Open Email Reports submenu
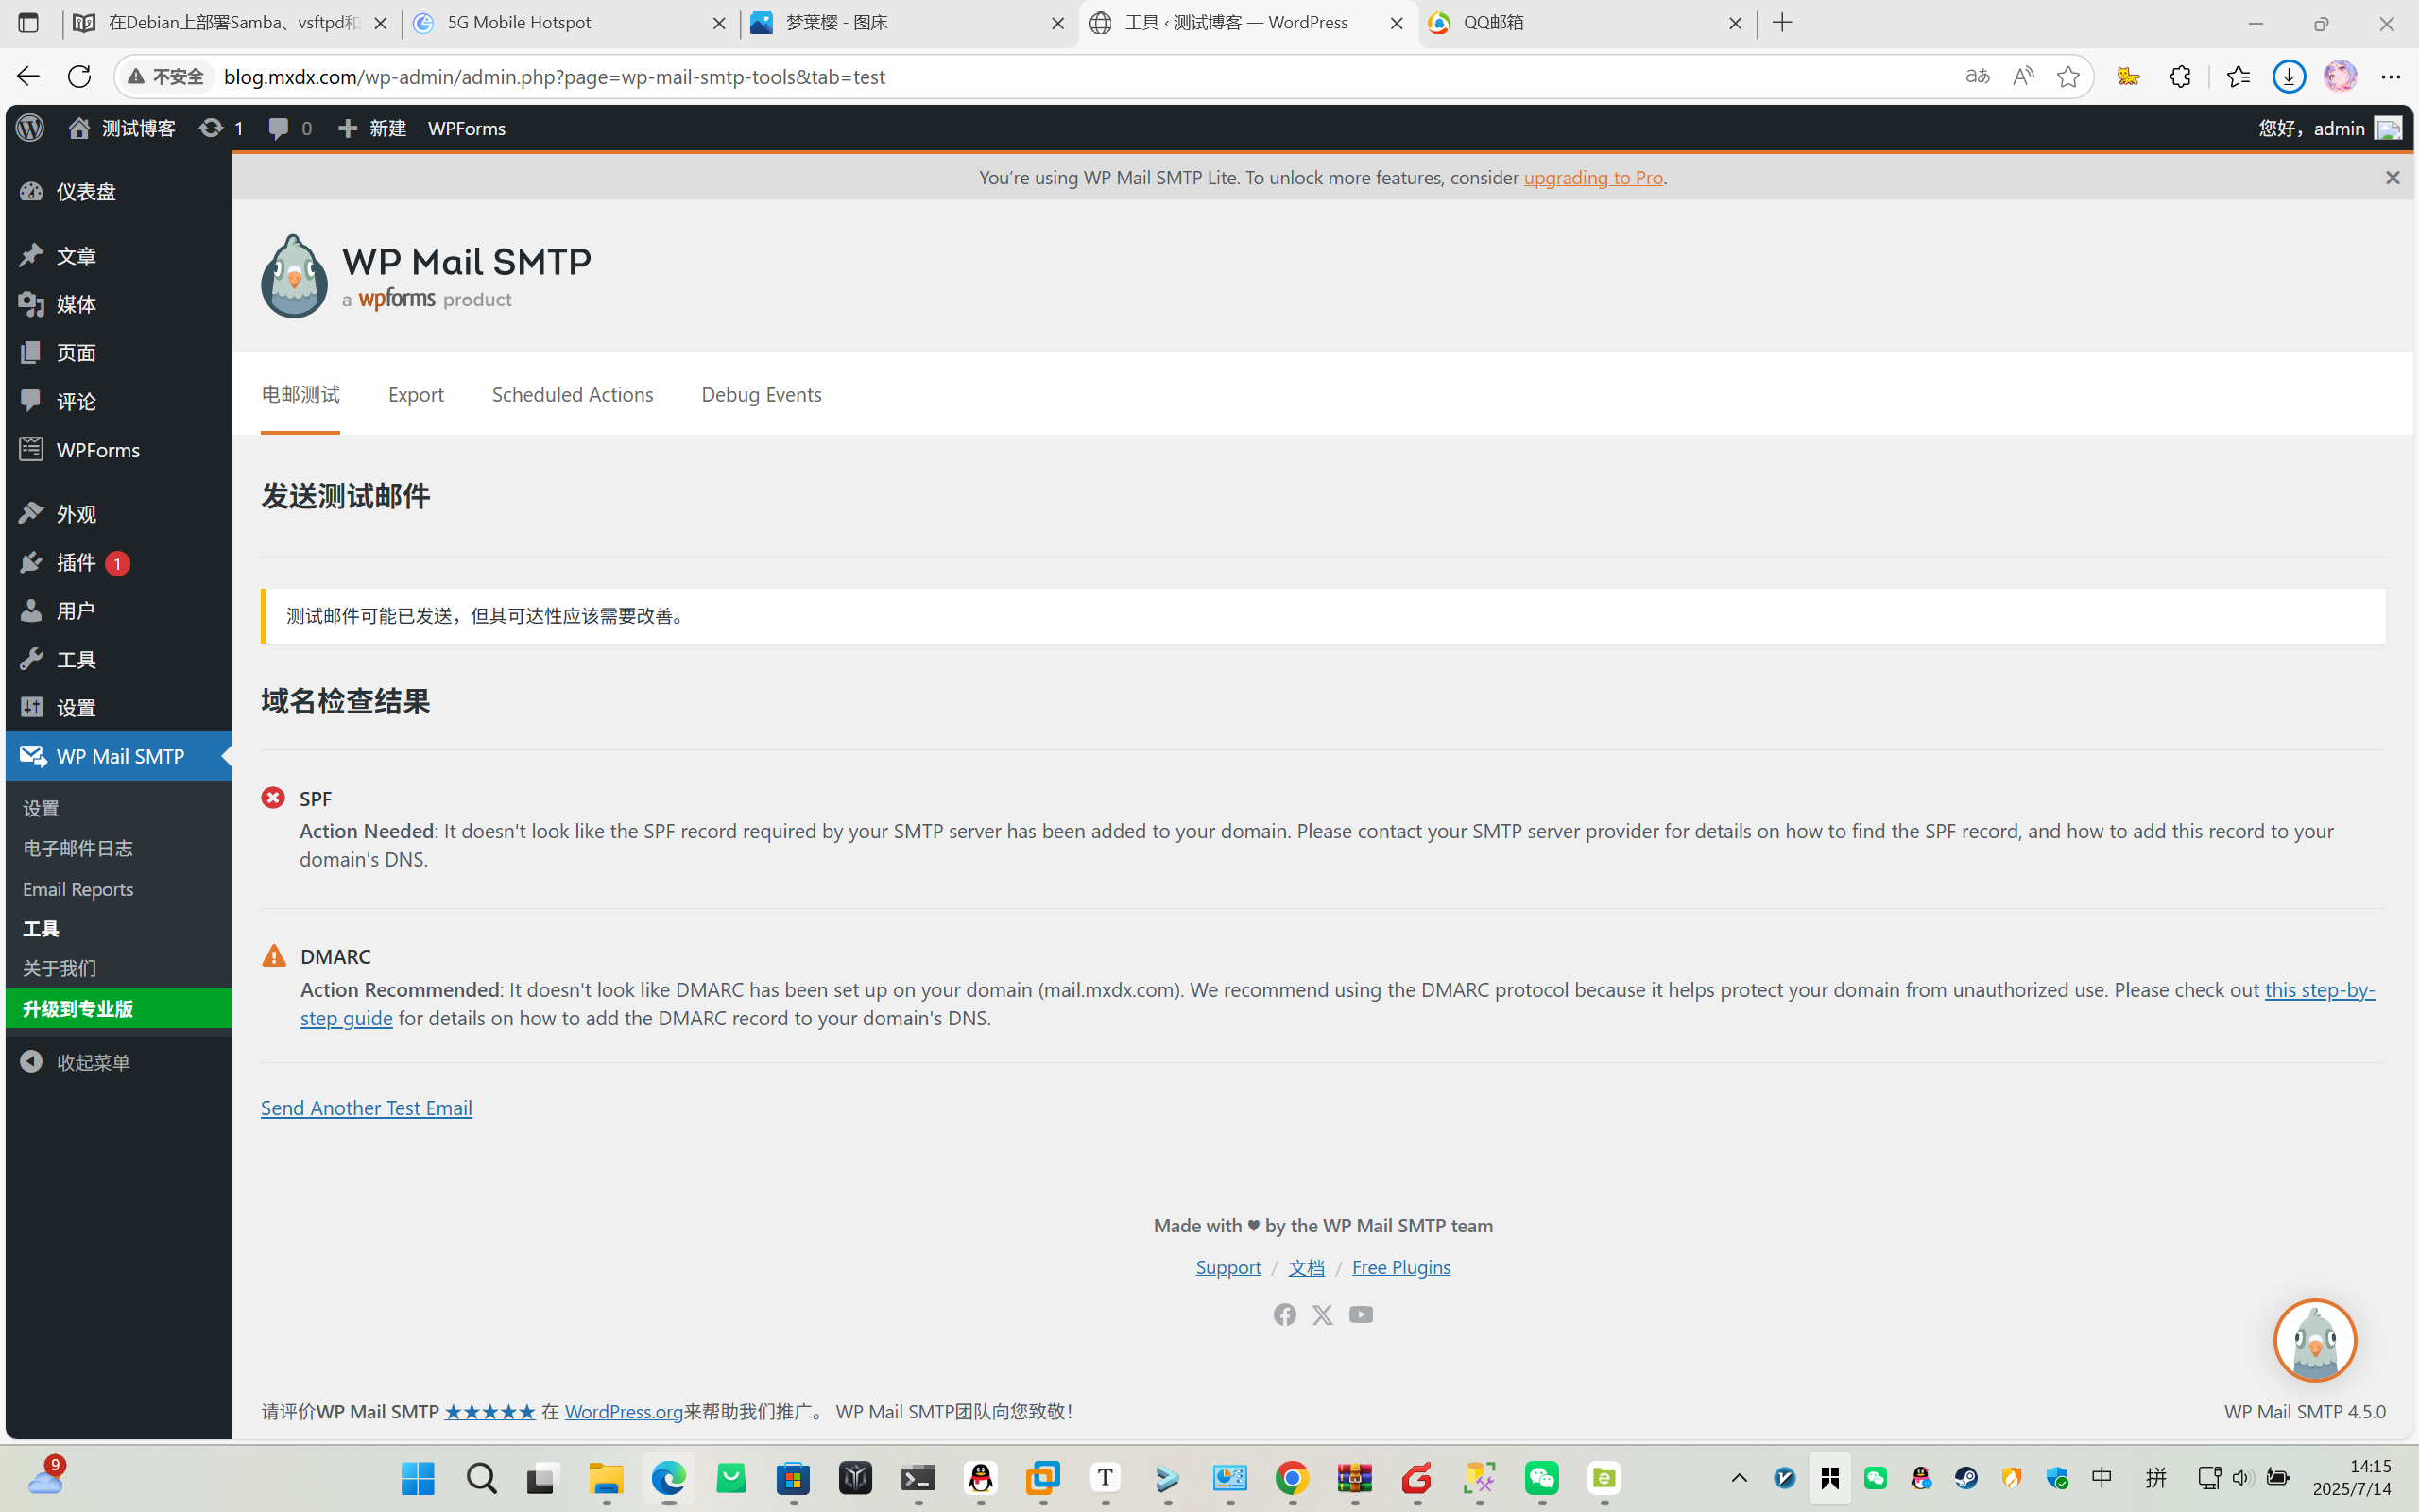This screenshot has width=2419, height=1512. (78, 889)
